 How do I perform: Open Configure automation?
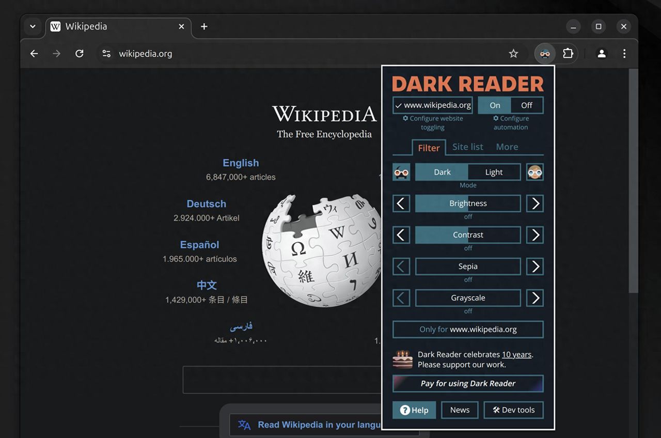tap(511, 123)
